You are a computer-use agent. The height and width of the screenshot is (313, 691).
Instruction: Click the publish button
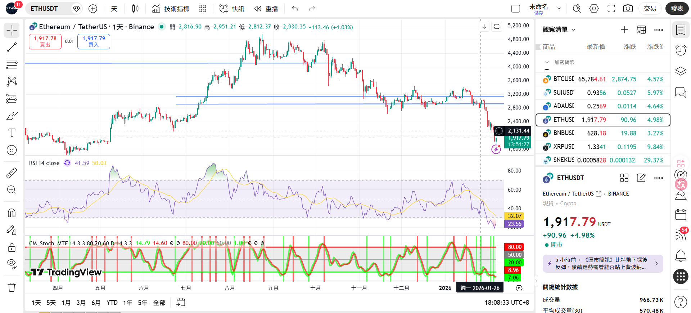coord(677,9)
